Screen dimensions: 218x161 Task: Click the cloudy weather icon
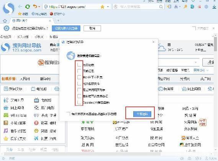click(x=162, y=47)
